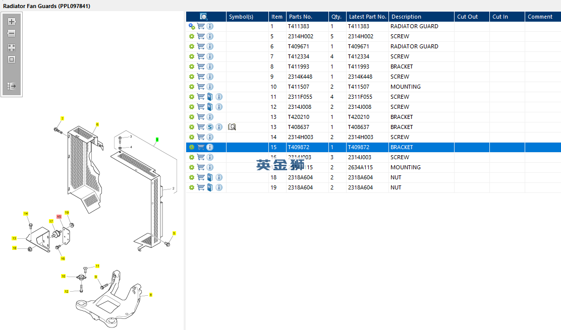The height and width of the screenshot is (330, 561).
Task: Click the list-with-arrow icon in diagram toolbar
Action: point(12,86)
